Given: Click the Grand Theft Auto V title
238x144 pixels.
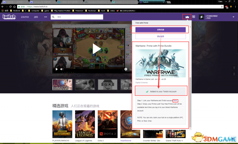Looking at the screenshot, I should click(x=174, y=141).
